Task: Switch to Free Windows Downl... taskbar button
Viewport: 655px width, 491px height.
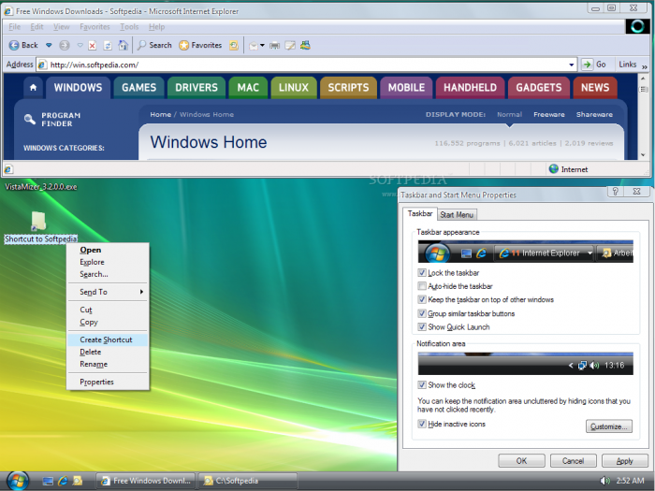Action: pyautogui.click(x=146, y=481)
